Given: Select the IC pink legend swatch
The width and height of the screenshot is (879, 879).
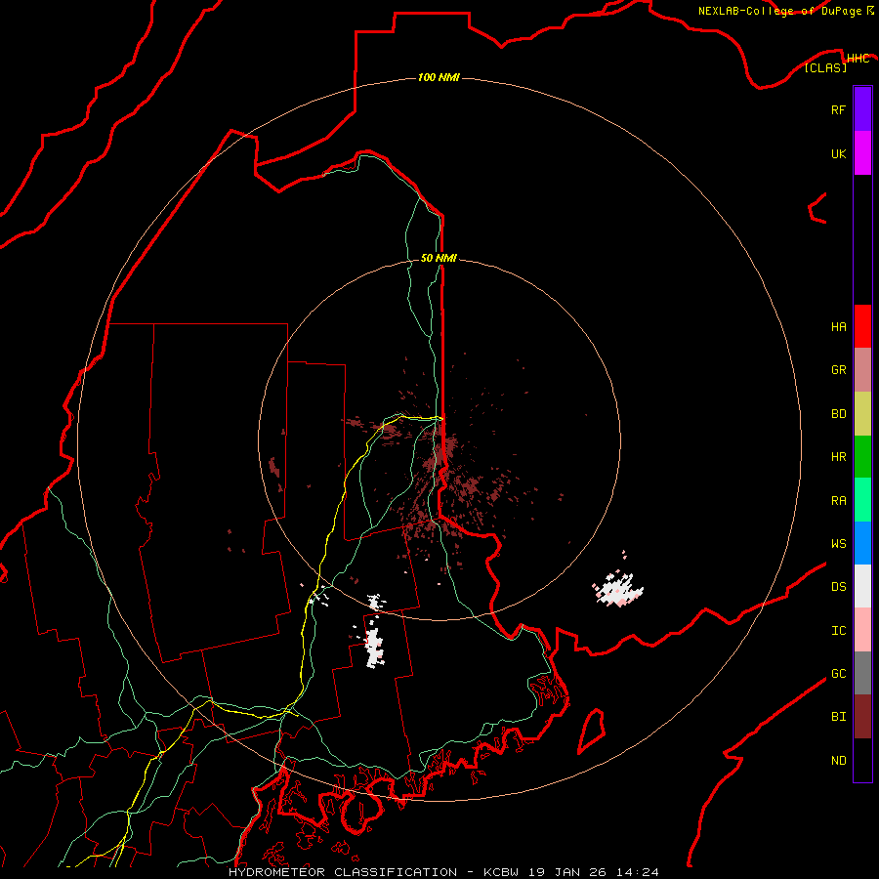Looking at the screenshot, I should [862, 630].
